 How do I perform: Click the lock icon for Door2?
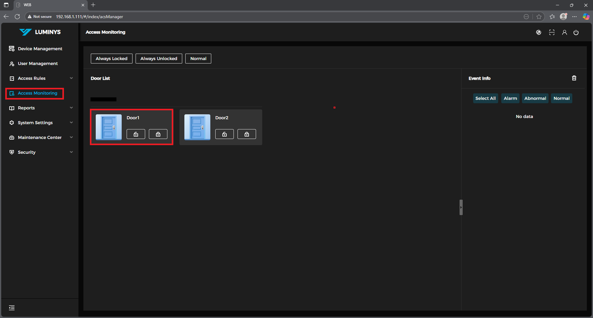246,134
